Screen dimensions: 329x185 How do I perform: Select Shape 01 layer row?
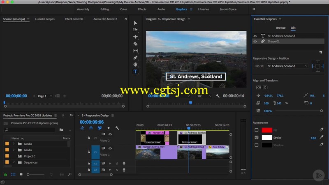click(x=288, y=42)
